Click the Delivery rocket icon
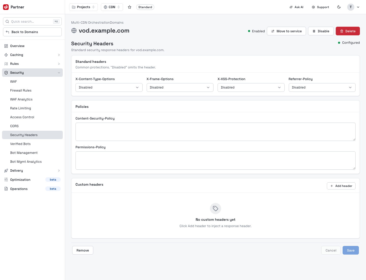Screen dimensions: 366x280 pos(6,171)
